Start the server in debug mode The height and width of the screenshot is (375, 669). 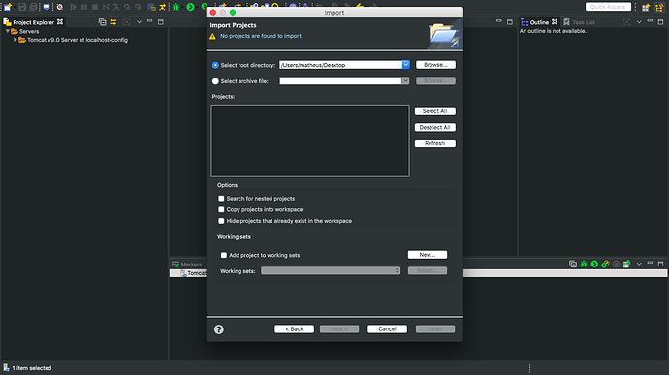tap(584, 265)
